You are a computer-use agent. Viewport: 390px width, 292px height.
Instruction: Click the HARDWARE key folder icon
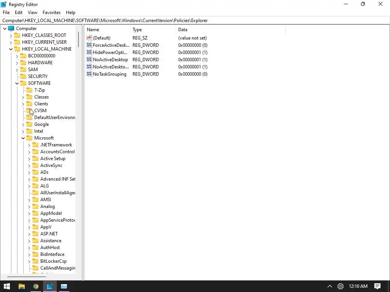(23, 63)
